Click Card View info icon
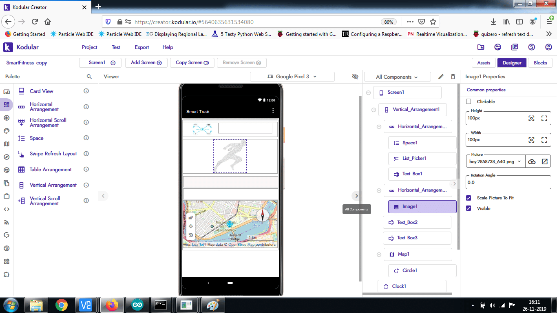Image resolution: width=557 pixels, height=327 pixels. click(86, 91)
